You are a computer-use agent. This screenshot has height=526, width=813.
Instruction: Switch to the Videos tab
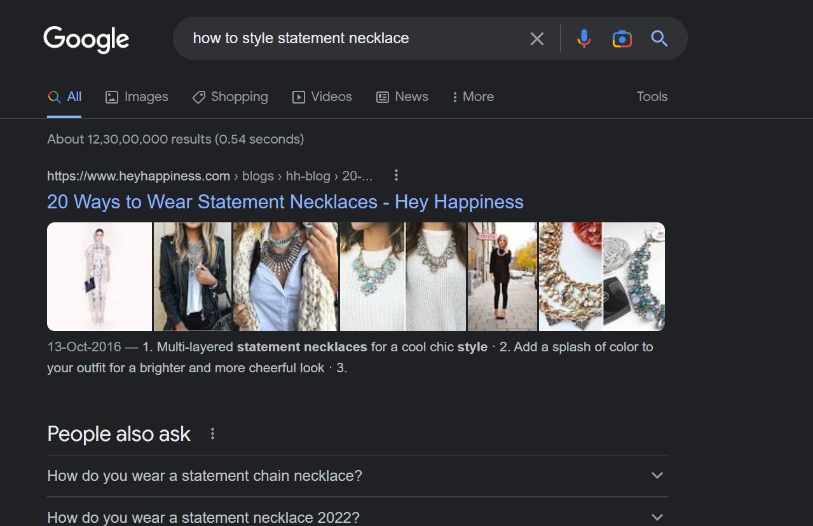pyautogui.click(x=322, y=97)
